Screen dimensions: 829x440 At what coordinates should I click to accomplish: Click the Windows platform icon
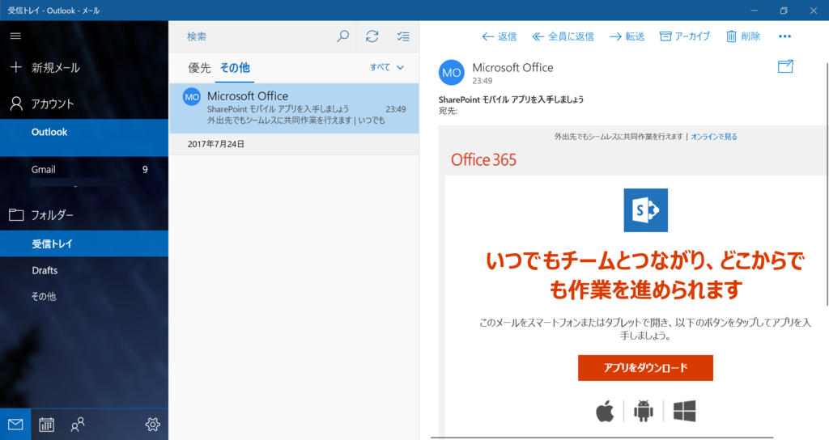[685, 411]
